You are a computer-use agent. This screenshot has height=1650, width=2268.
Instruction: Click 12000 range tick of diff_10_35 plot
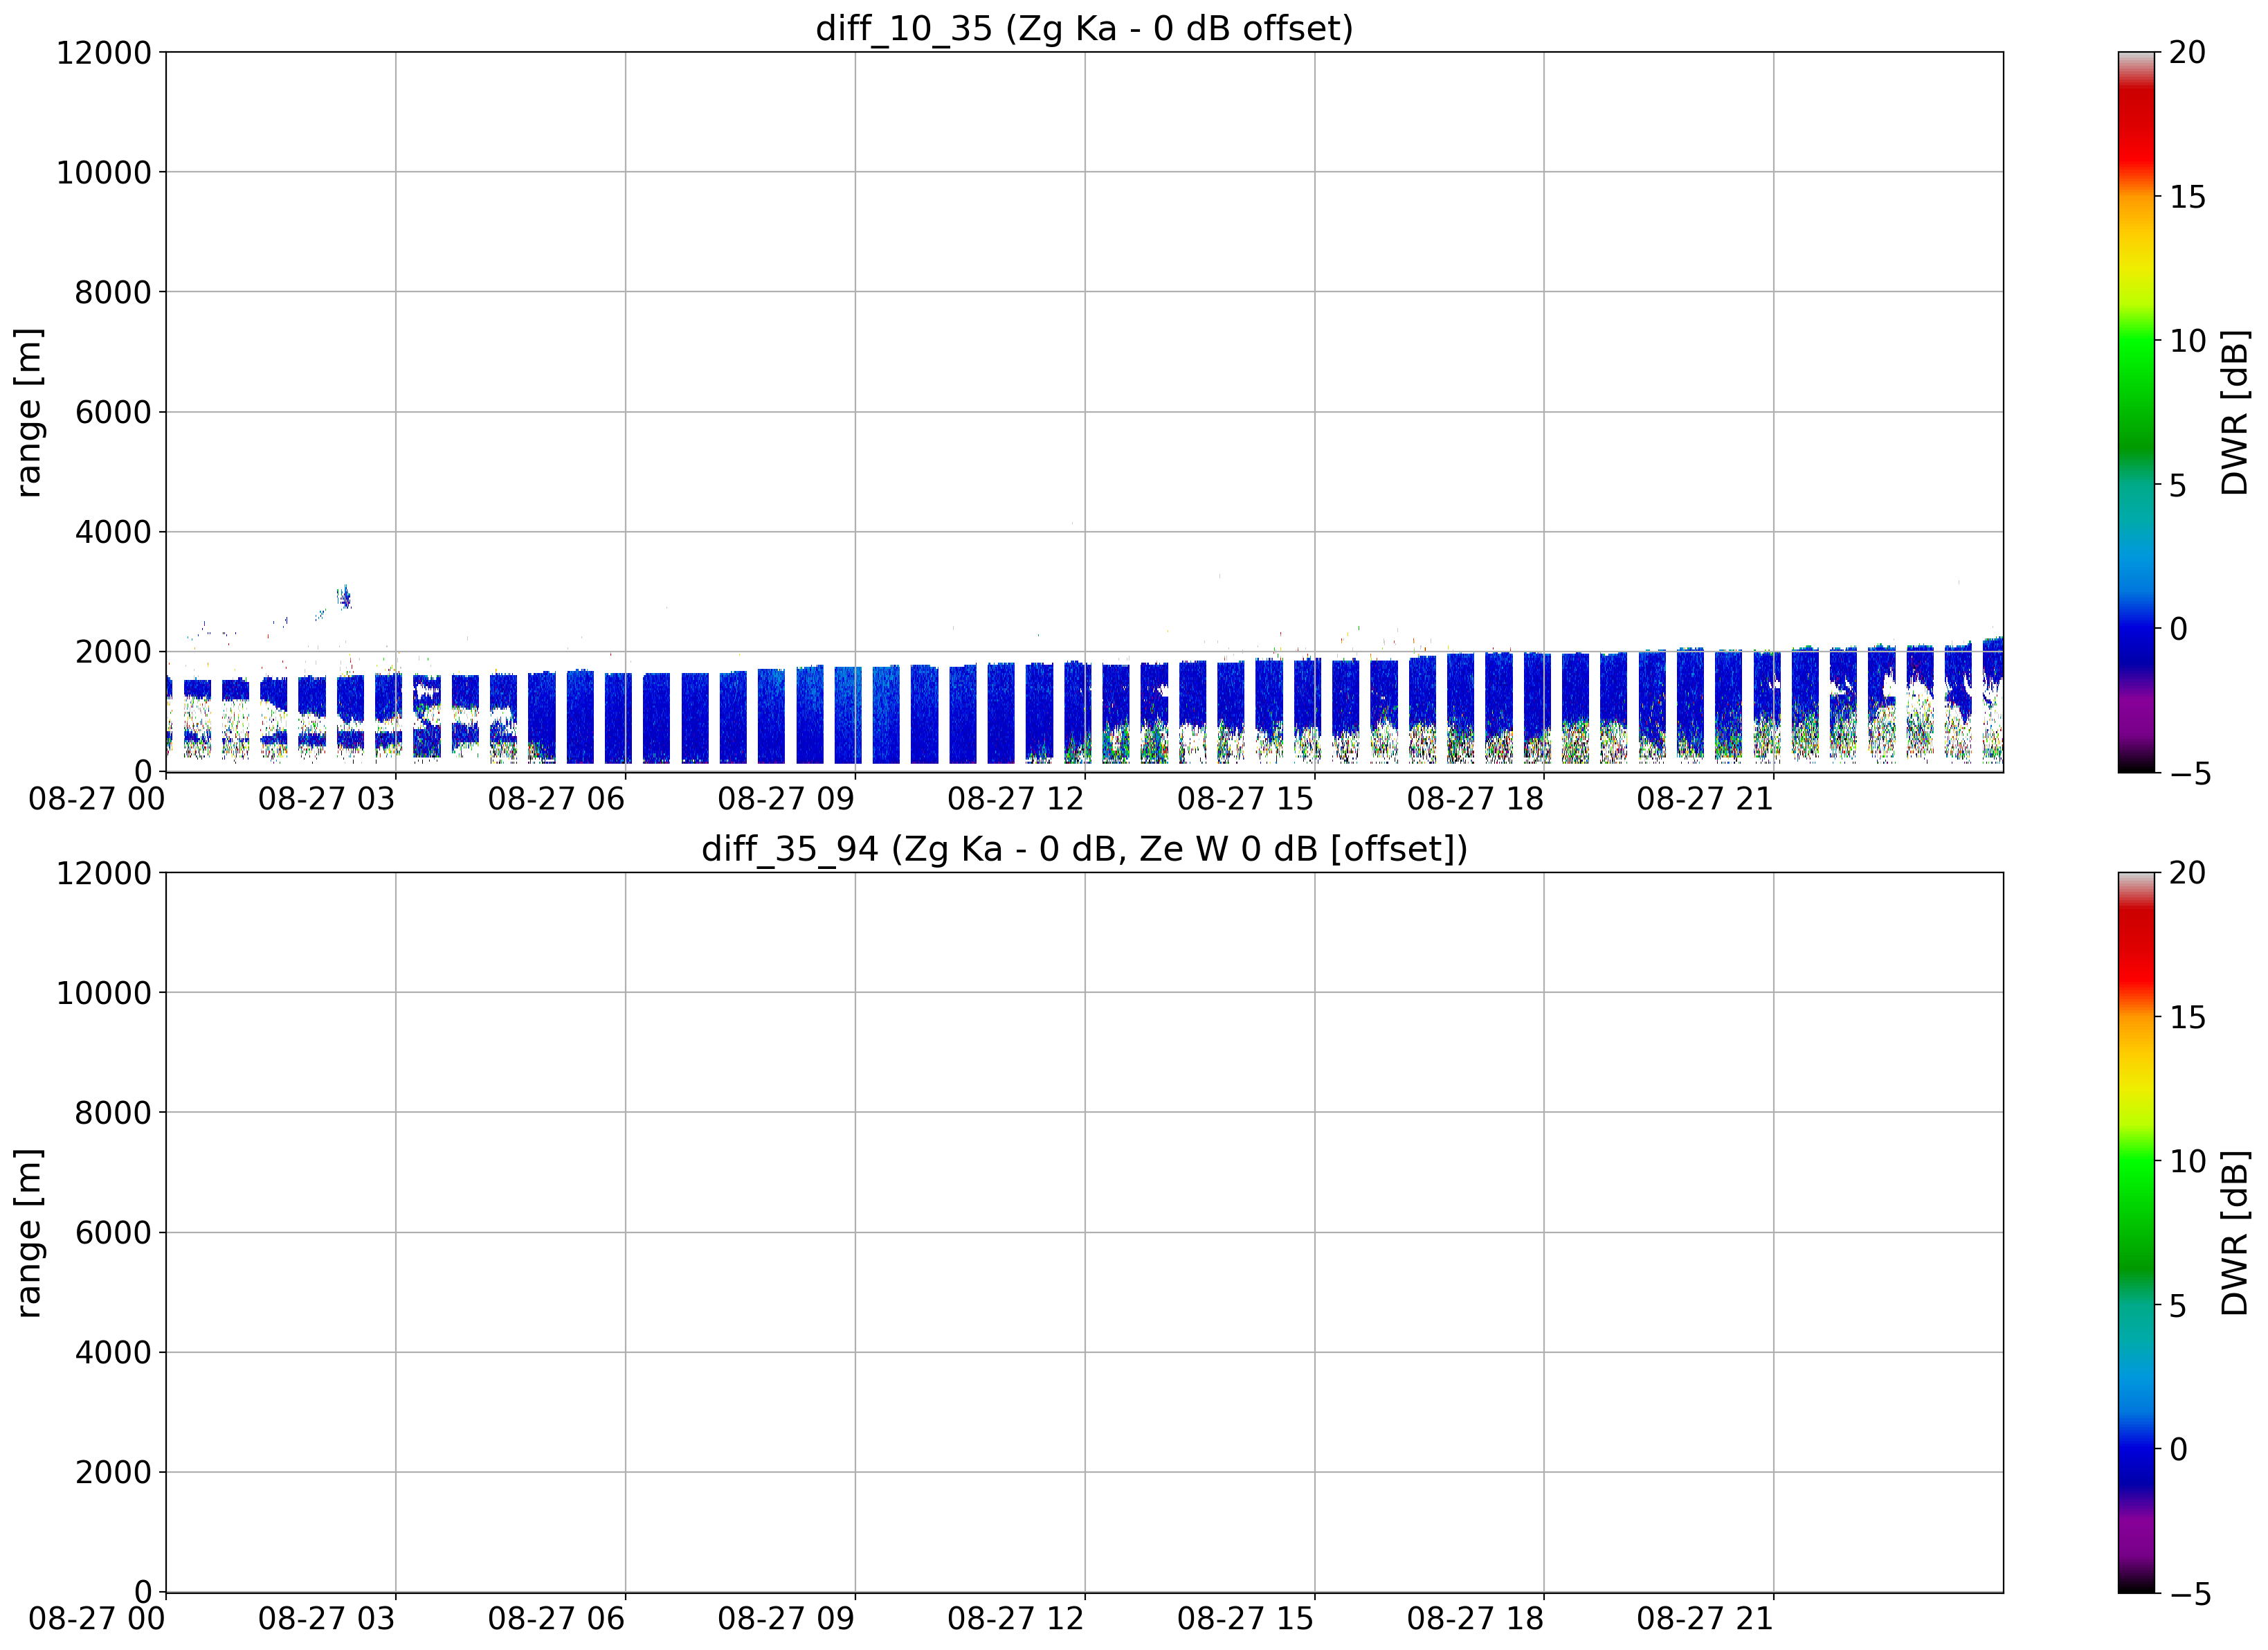click(x=104, y=52)
